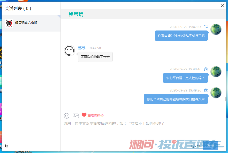
Task: Click my avatar beside the 没一点人性 message
Action: (x=216, y=72)
